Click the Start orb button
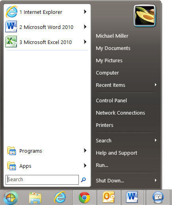This screenshot has height=205, width=172. [x=11, y=198]
